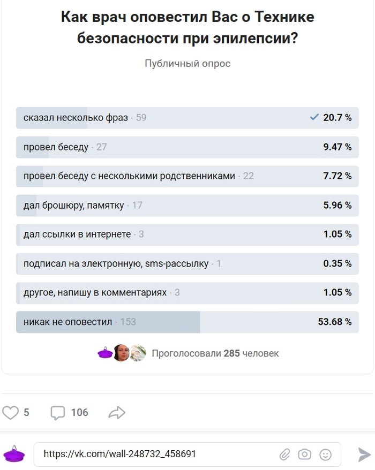Click the poll title about эпилепсии
The width and height of the screenshot is (375, 470).
click(x=187, y=28)
